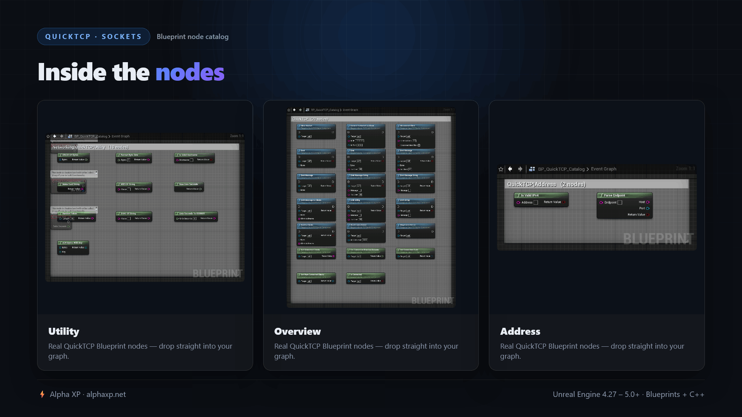Select the Format Byte Size node title
Screen dimensions: 742x417
pos(129,155)
